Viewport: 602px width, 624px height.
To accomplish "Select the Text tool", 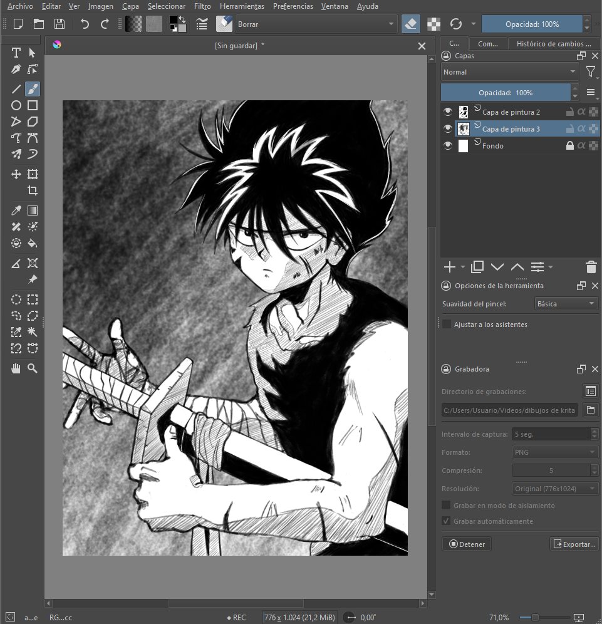I will (16, 53).
